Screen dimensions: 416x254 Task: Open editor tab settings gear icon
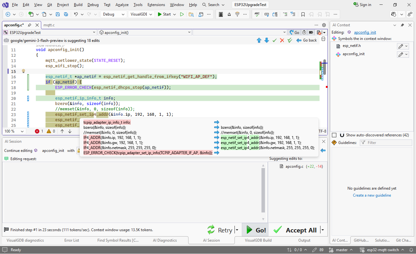tap(324, 25)
